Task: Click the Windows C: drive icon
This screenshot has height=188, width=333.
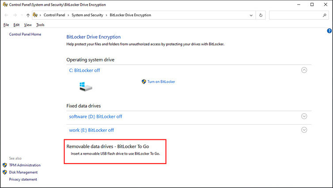Action: [x=86, y=87]
